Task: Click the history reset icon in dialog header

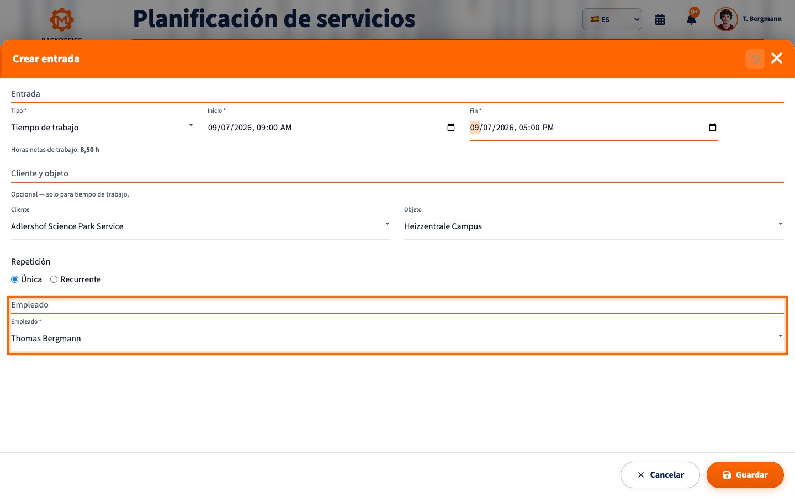Action: [x=755, y=59]
